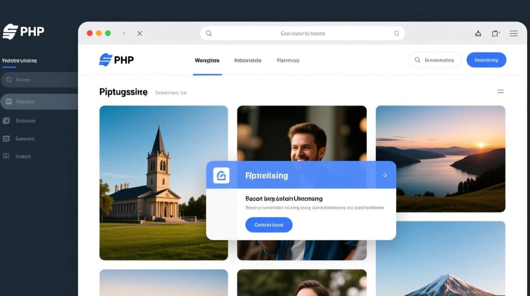
Task: Click the PHP logo in the dark sidebar
Action: (x=23, y=32)
